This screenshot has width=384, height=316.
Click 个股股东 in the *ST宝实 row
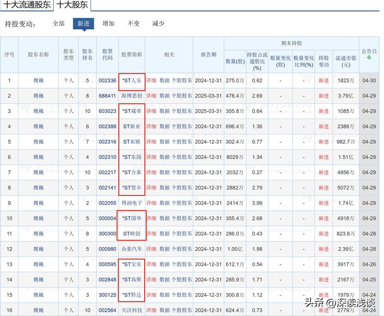click(x=182, y=264)
